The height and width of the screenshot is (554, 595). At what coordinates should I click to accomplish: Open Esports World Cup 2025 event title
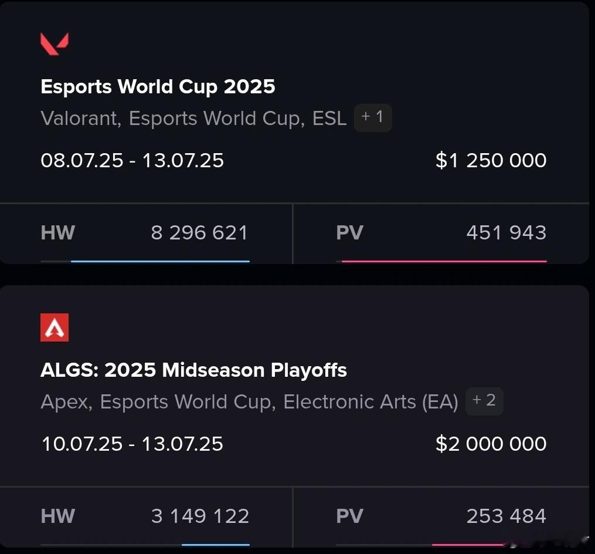click(x=158, y=87)
